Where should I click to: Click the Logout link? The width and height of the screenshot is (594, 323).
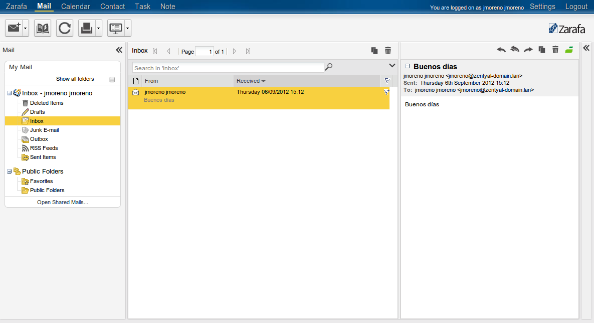point(576,7)
